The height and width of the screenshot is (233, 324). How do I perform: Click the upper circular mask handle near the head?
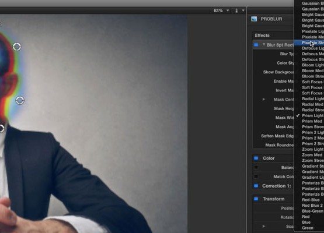coord(17,47)
